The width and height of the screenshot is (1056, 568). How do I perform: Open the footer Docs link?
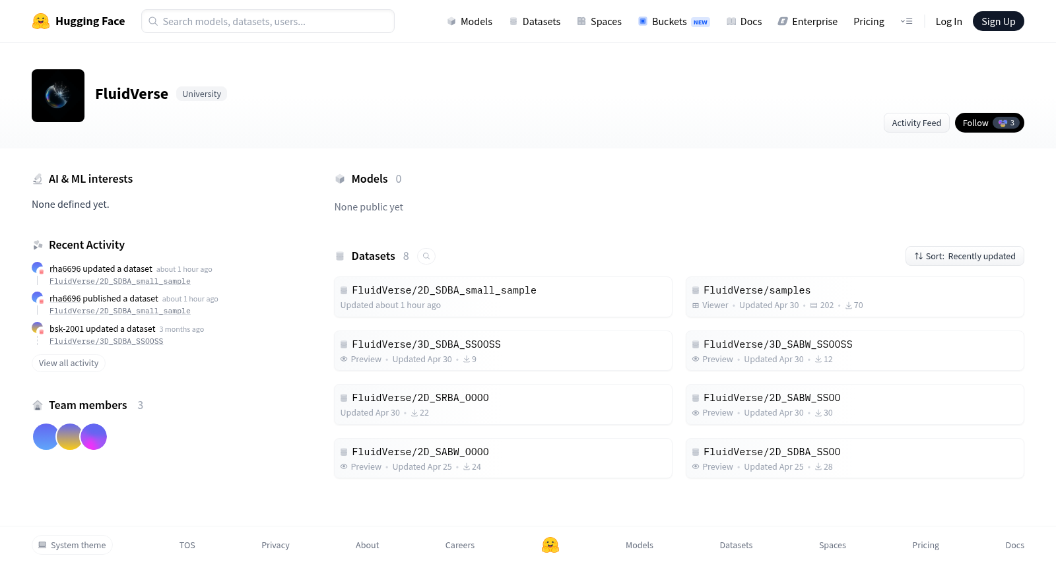click(1014, 545)
